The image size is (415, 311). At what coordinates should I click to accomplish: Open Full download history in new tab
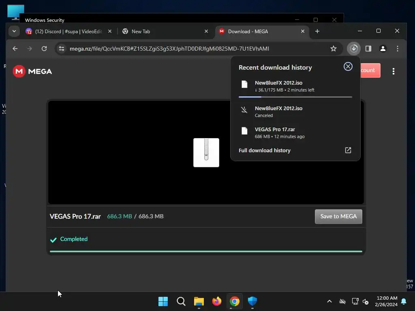[348, 150]
